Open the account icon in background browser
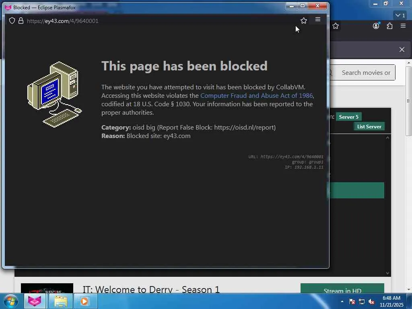This screenshot has width=412, height=309. (376, 26)
